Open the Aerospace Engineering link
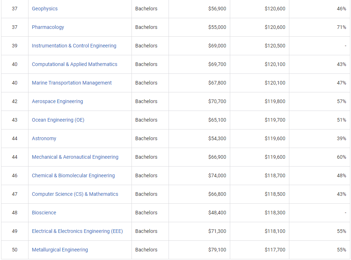Image resolution: width=351 pixels, height=260 pixels. (x=57, y=102)
